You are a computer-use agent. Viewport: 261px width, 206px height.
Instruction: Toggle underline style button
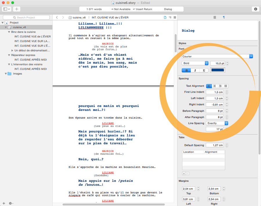coord(204,70)
